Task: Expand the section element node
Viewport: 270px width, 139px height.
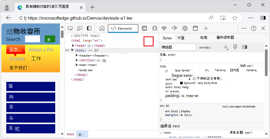Action: [x=77, y=60]
